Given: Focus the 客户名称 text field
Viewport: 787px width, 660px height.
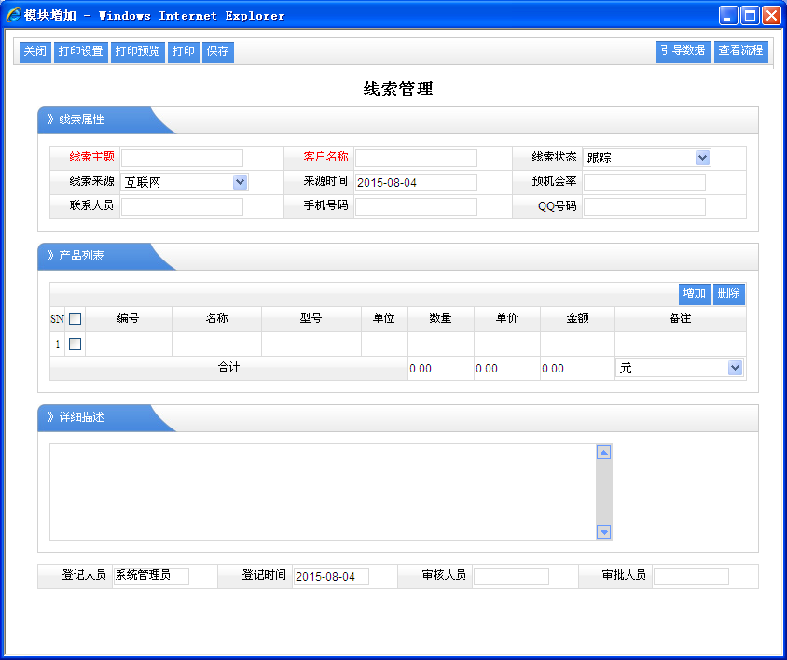Looking at the screenshot, I should pyautogui.click(x=416, y=158).
